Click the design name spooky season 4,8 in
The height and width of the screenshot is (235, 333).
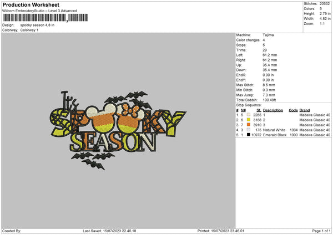point(37,25)
